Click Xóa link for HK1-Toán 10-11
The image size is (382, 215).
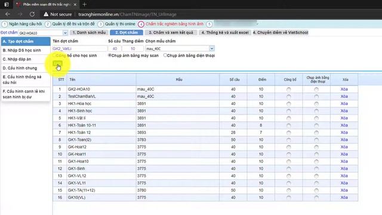pos(344,125)
